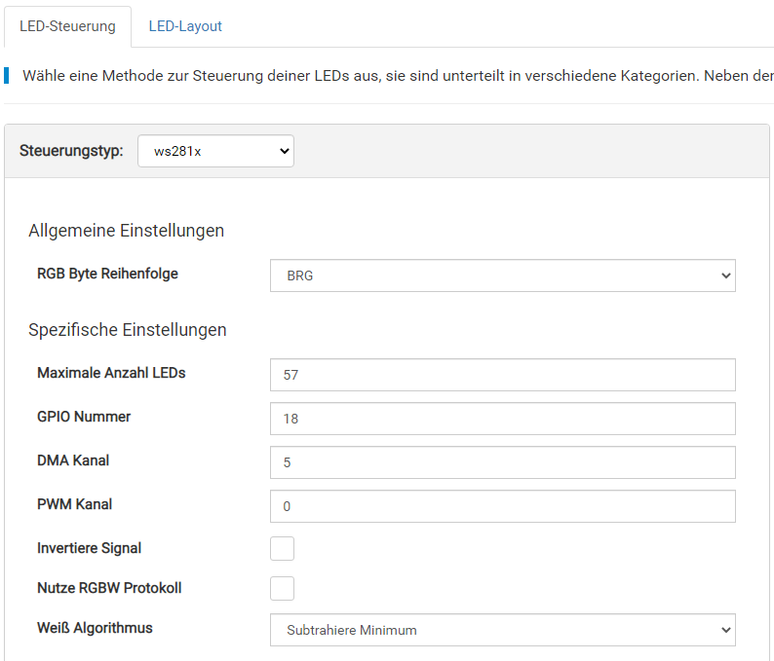Viewport: 774px width, 661px height.
Task: Toggle the Nutze RGBW Protokoll checkbox
Action: [x=282, y=588]
